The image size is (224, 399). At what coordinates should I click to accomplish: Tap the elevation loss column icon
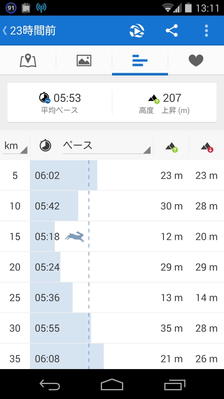[x=207, y=147]
